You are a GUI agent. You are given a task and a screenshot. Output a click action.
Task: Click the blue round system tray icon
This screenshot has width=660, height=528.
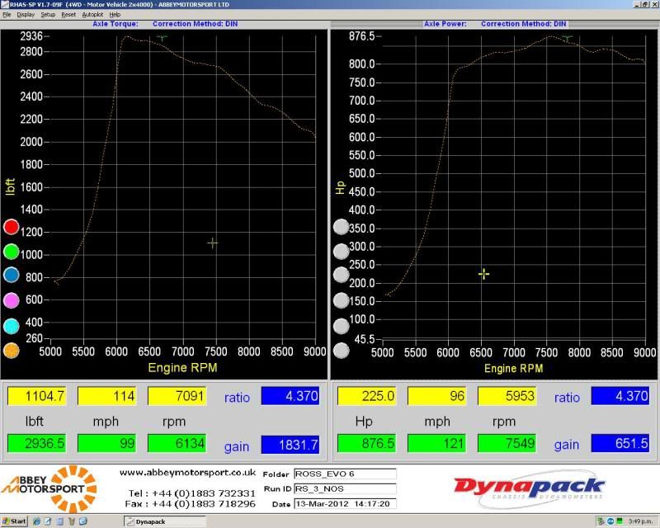pos(610,521)
